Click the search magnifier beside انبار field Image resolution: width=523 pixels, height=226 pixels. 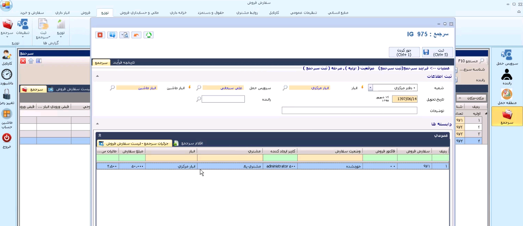pyautogui.click(x=285, y=88)
